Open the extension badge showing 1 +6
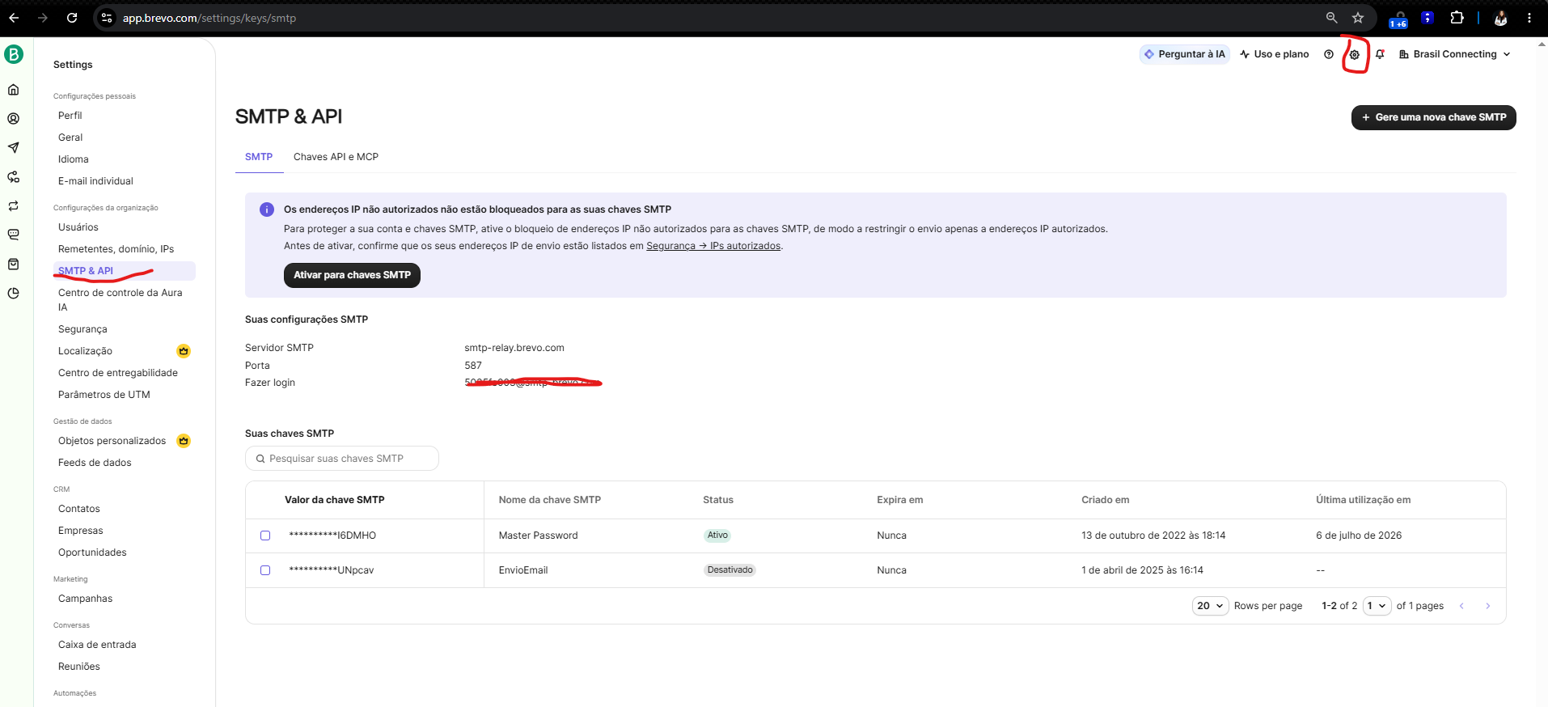 [1398, 19]
